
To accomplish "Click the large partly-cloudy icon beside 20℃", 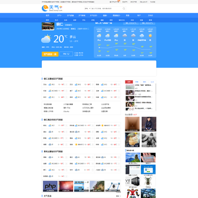I will point(46,38).
